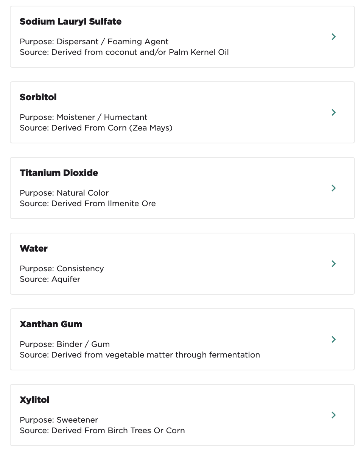
Task: Click "Source: Derived From Ilmenite Ore" line
Action: [88, 204]
